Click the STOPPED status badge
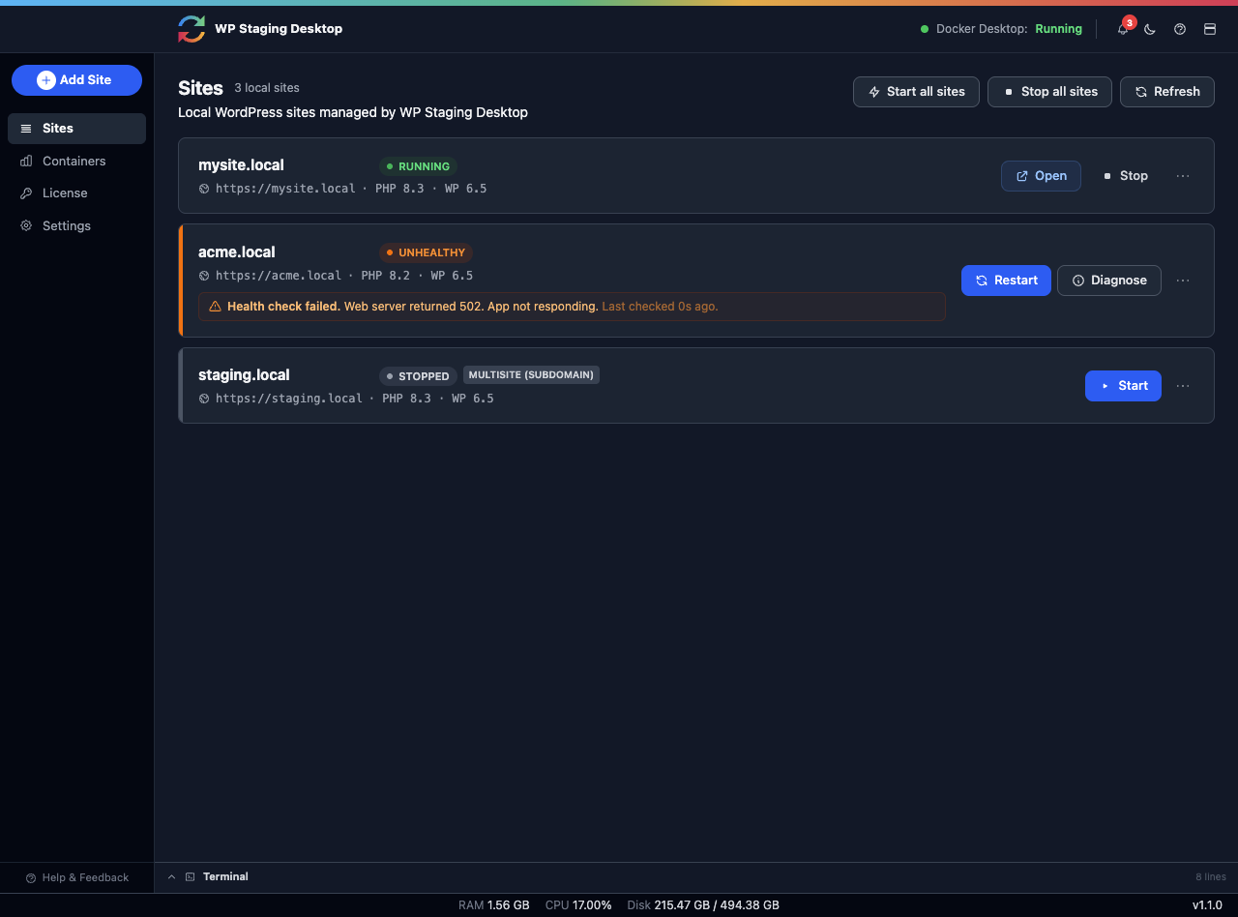The height and width of the screenshot is (917, 1238). point(418,375)
